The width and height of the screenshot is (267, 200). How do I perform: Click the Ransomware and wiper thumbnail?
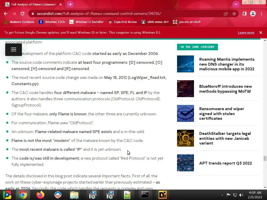pyautogui.click(x=185, y=114)
